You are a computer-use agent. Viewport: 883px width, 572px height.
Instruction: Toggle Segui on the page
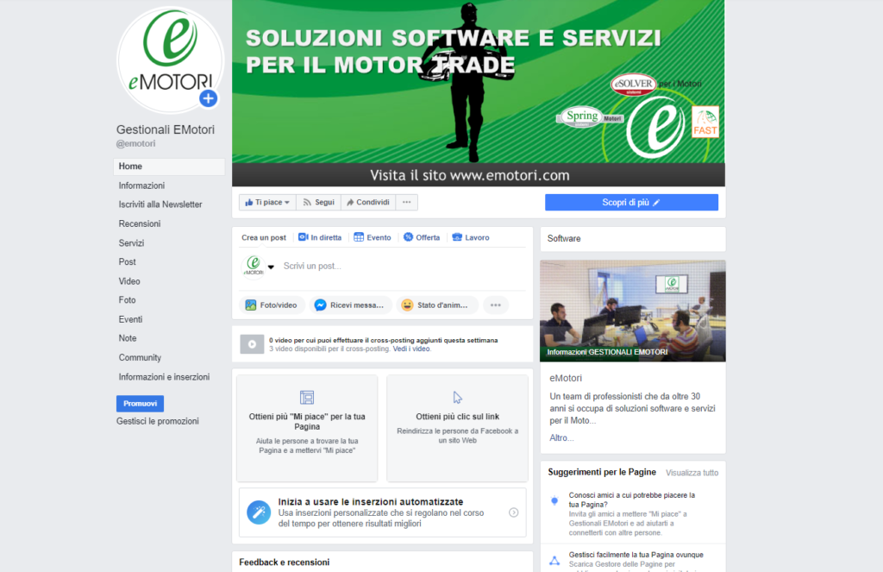[319, 202]
